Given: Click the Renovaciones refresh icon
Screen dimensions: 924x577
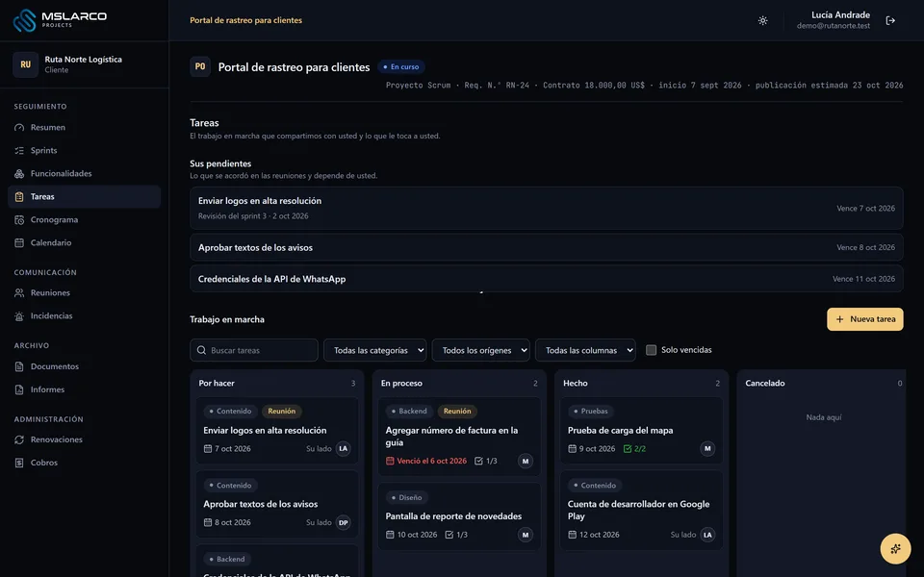Looking at the screenshot, I should [19, 439].
